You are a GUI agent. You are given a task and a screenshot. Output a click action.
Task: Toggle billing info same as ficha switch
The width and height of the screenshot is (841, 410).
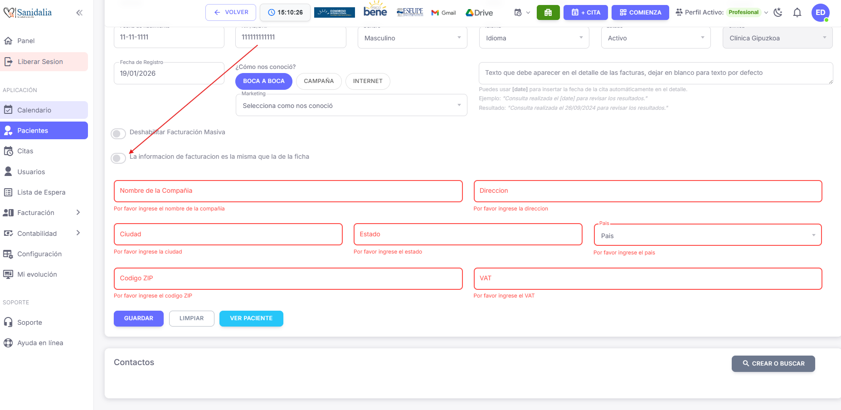[118, 158]
